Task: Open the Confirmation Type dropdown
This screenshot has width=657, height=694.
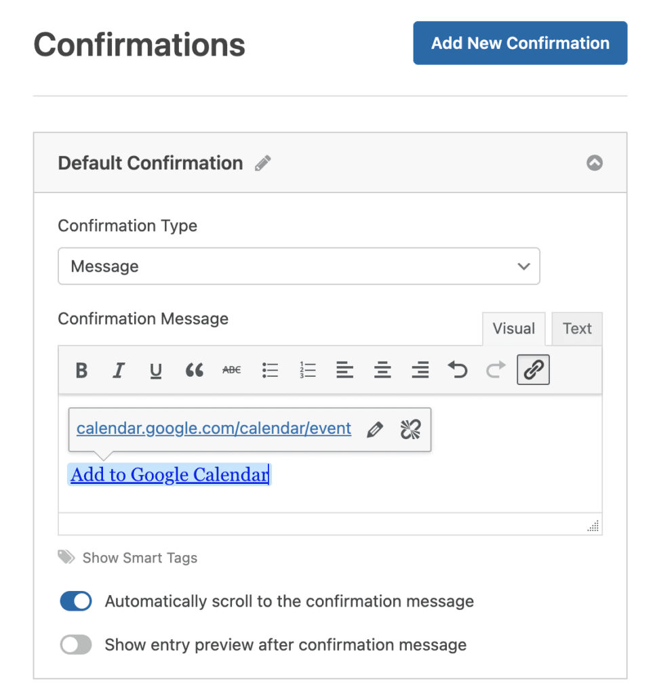Action: [x=298, y=266]
